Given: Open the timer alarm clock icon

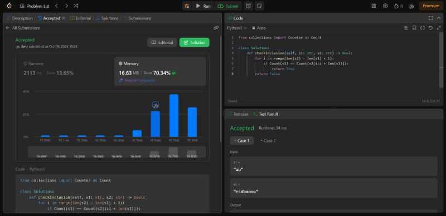Looking at the screenshot, I should (248, 6).
